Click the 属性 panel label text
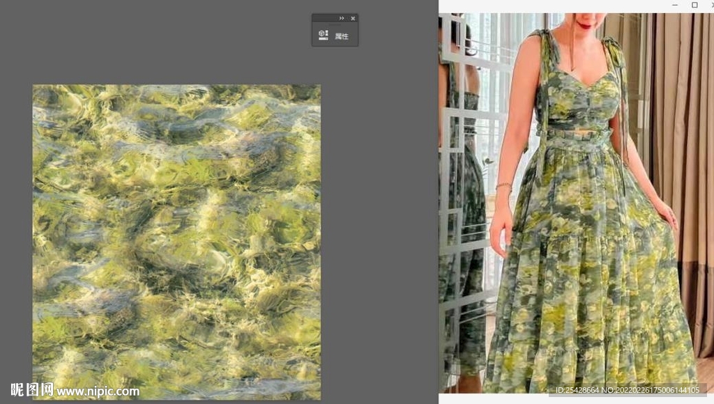714x404 pixels. 342,36
